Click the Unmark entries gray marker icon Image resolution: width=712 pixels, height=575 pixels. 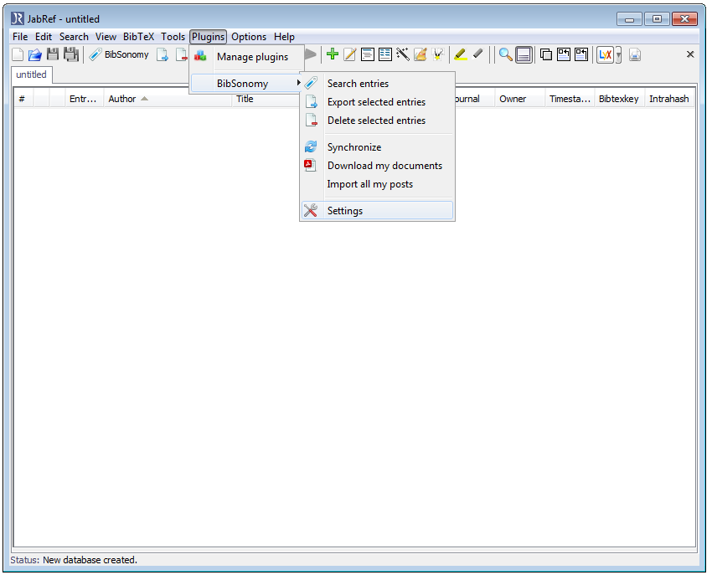point(477,54)
